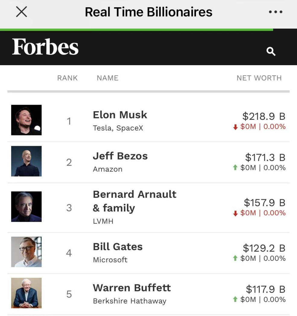297x316 pixels.
Task: Open Bernard Arnault & family link
Action: coord(134,201)
